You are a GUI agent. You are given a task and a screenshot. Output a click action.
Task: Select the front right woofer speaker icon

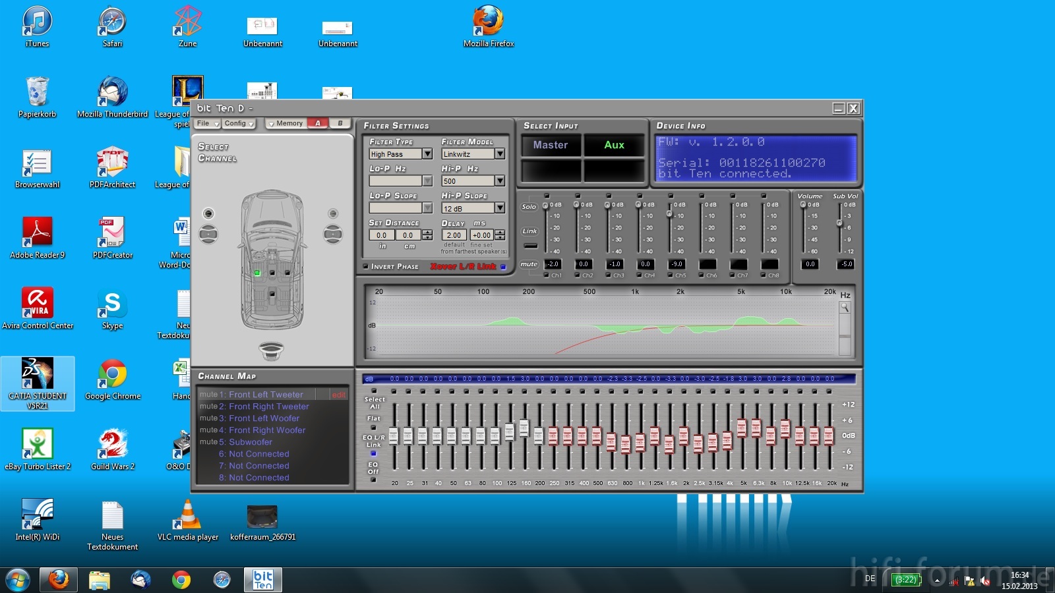point(333,234)
